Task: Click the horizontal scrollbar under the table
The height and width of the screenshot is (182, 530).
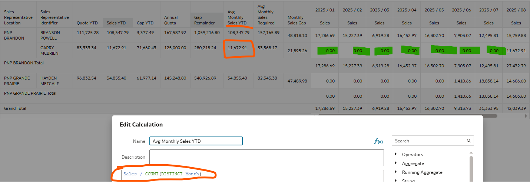Action: 408,116
